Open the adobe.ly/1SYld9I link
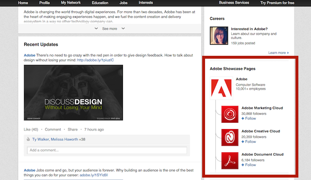Image resolution: width=311 pixels, height=180 pixels. pos(94,175)
